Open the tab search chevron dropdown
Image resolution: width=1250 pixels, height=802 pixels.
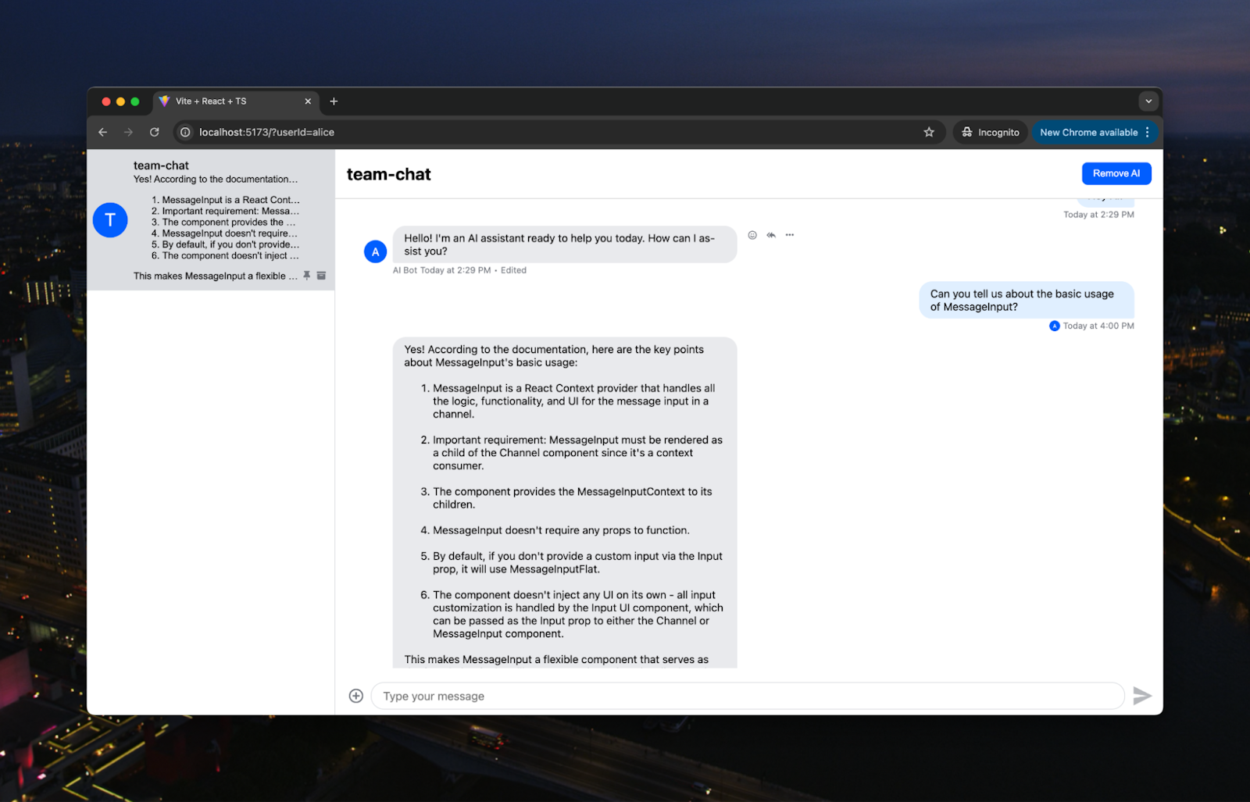coord(1148,101)
